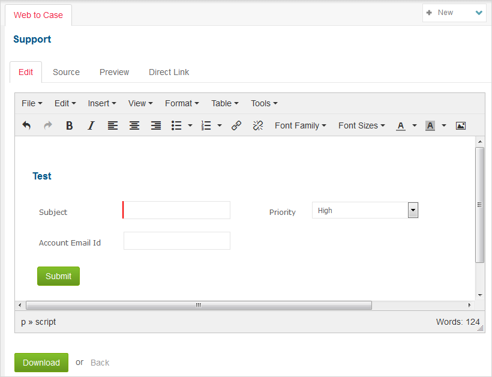
Task: Click the horizontal scrollbar thumb
Action: 199,305
